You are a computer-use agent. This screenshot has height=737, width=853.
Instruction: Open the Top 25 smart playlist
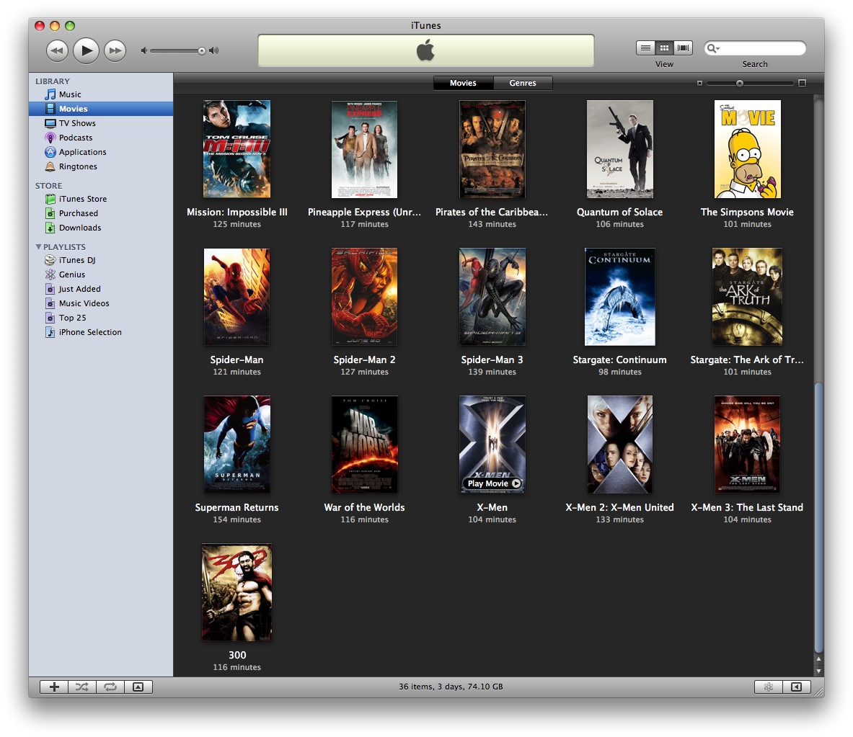[101, 318]
